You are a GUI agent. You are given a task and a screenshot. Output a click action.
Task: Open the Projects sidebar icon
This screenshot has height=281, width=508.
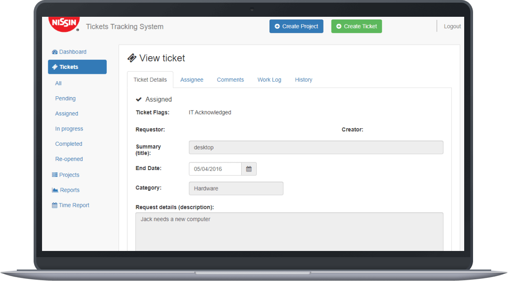click(54, 175)
